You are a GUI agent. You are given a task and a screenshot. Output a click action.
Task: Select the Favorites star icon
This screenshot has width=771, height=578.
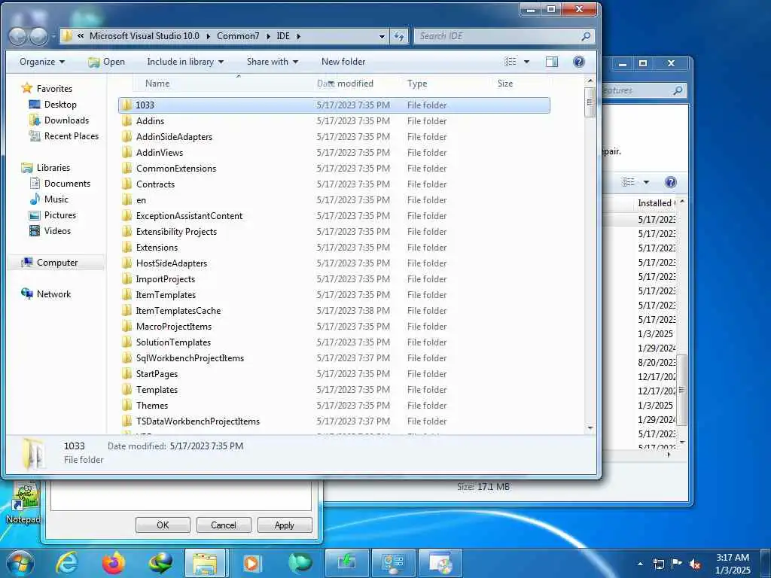pos(26,89)
